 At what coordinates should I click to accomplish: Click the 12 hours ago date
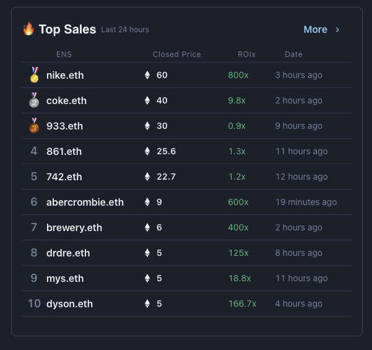point(301,177)
